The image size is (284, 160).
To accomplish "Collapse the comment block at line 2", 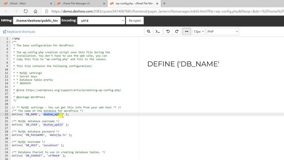I will (x=9, y=42).
